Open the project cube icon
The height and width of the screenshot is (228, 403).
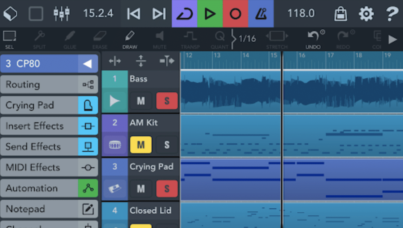point(10,14)
